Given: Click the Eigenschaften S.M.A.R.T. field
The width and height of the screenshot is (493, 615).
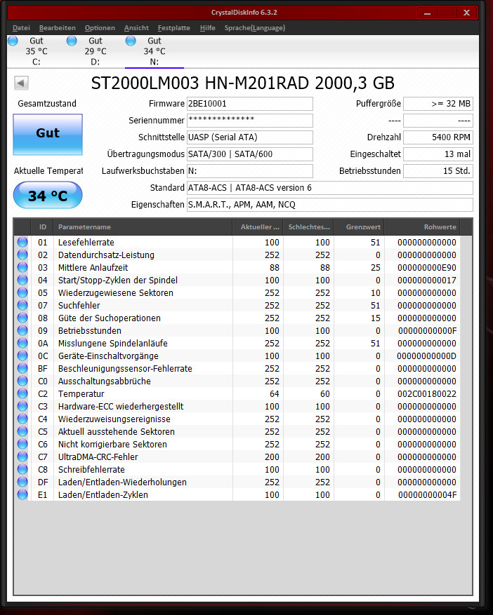Looking at the screenshot, I should point(330,205).
